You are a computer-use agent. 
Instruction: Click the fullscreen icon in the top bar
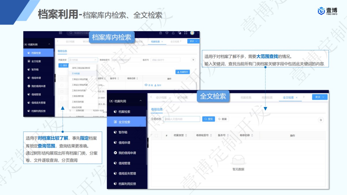point(185,33)
